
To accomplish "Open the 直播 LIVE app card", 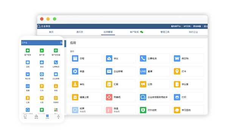I will [154, 71].
